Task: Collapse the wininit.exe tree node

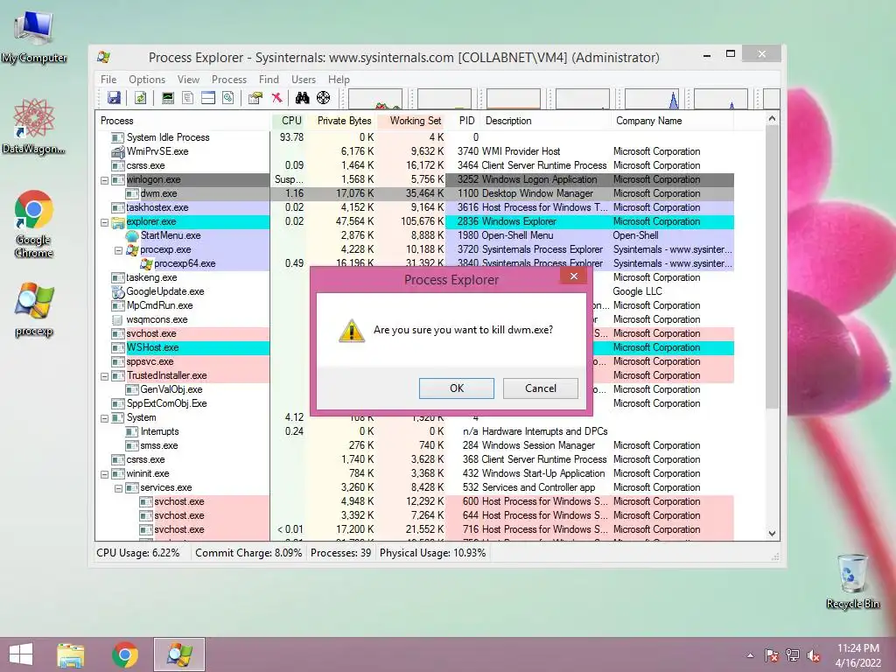Action: click(105, 474)
